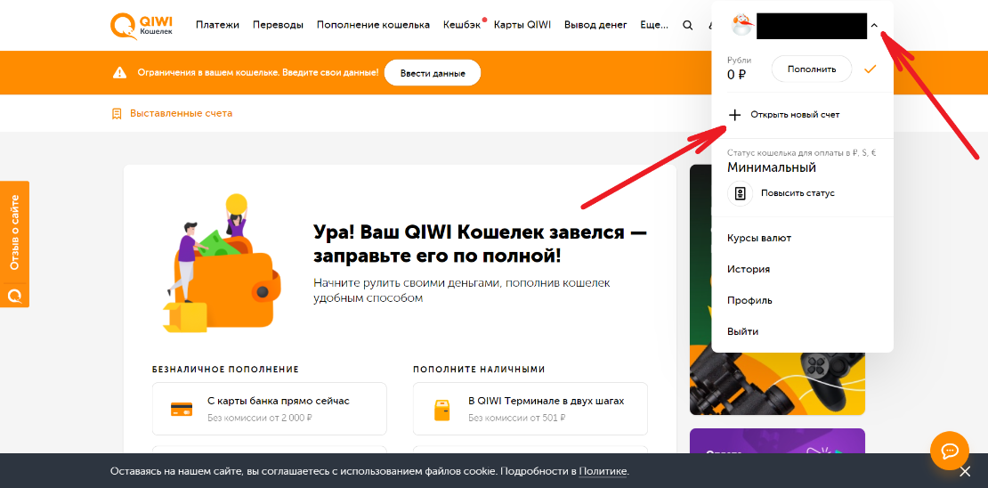Viewport: 988px width, 488px height.
Task: Open История from account menu
Action: (749, 269)
